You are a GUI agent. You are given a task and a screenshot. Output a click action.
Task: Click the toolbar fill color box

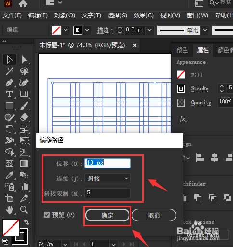coord(11,228)
